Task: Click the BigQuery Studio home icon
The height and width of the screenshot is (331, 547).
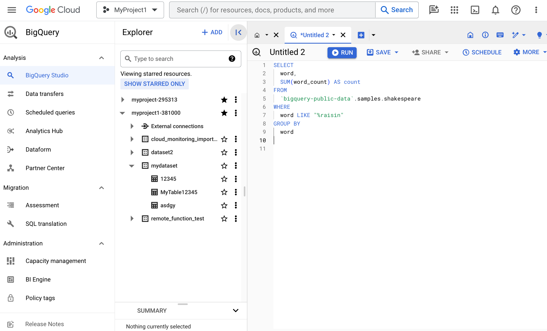Action: [257, 35]
